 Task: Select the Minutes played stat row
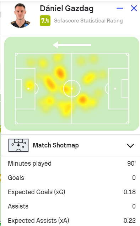click(x=72, y=164)
